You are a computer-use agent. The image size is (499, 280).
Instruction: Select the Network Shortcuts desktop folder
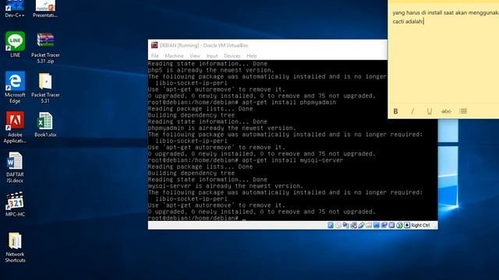click(15, 247)
